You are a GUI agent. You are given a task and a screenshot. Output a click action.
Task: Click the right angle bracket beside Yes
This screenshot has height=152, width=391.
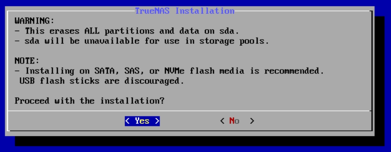pyautogui.click(x=157, y=121)
